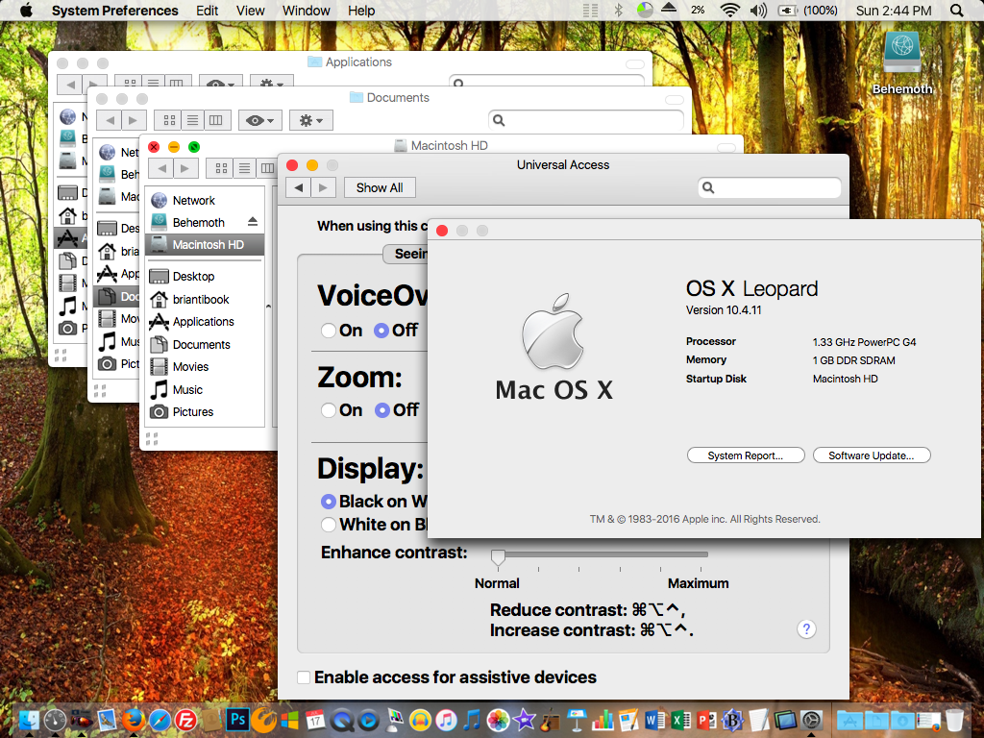Open Calendar icon in the dock
This screenshot has height=738, width=984.
(315, 720)
